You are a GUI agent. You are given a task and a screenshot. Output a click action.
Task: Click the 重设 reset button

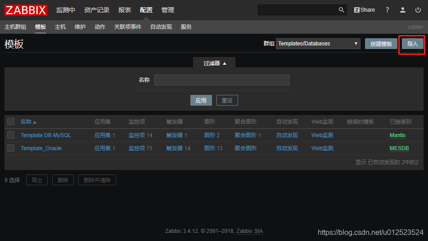[x=227, y=100]
